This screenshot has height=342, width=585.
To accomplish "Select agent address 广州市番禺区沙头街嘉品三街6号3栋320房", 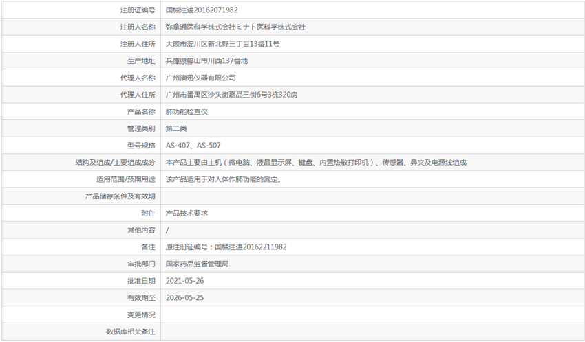I will tap(232, 95).
